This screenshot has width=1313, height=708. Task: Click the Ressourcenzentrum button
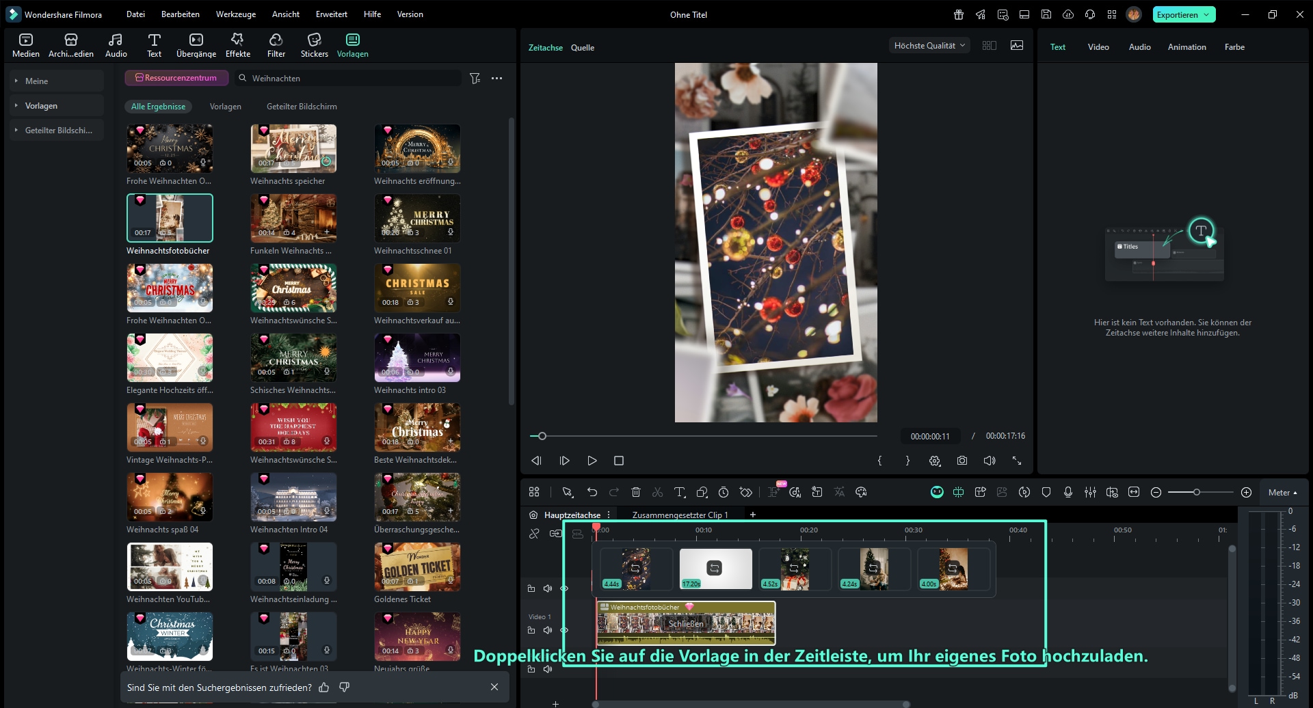(x=176, y=78)
